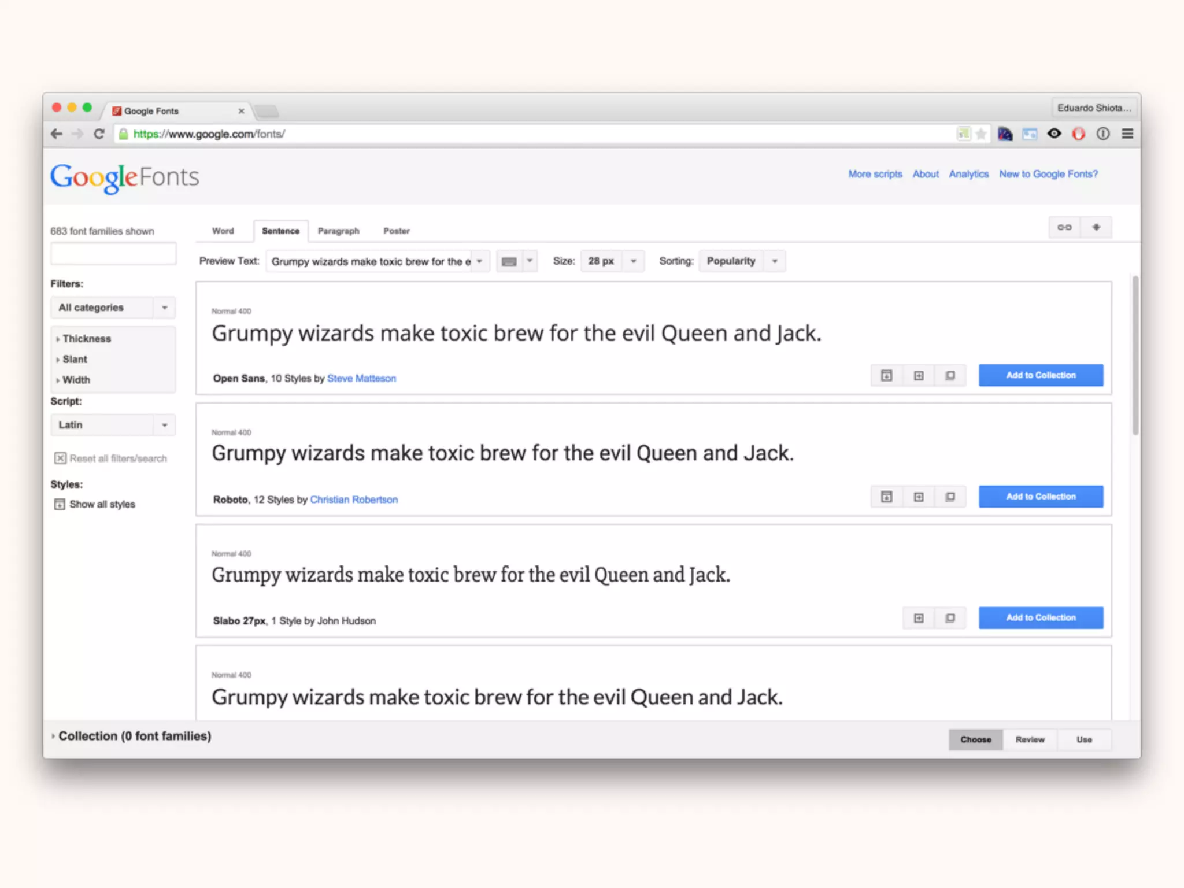Viewport: 1184px width, 888px height.
Task: Reload the page with the refresh icon
Action: (99, 134)
